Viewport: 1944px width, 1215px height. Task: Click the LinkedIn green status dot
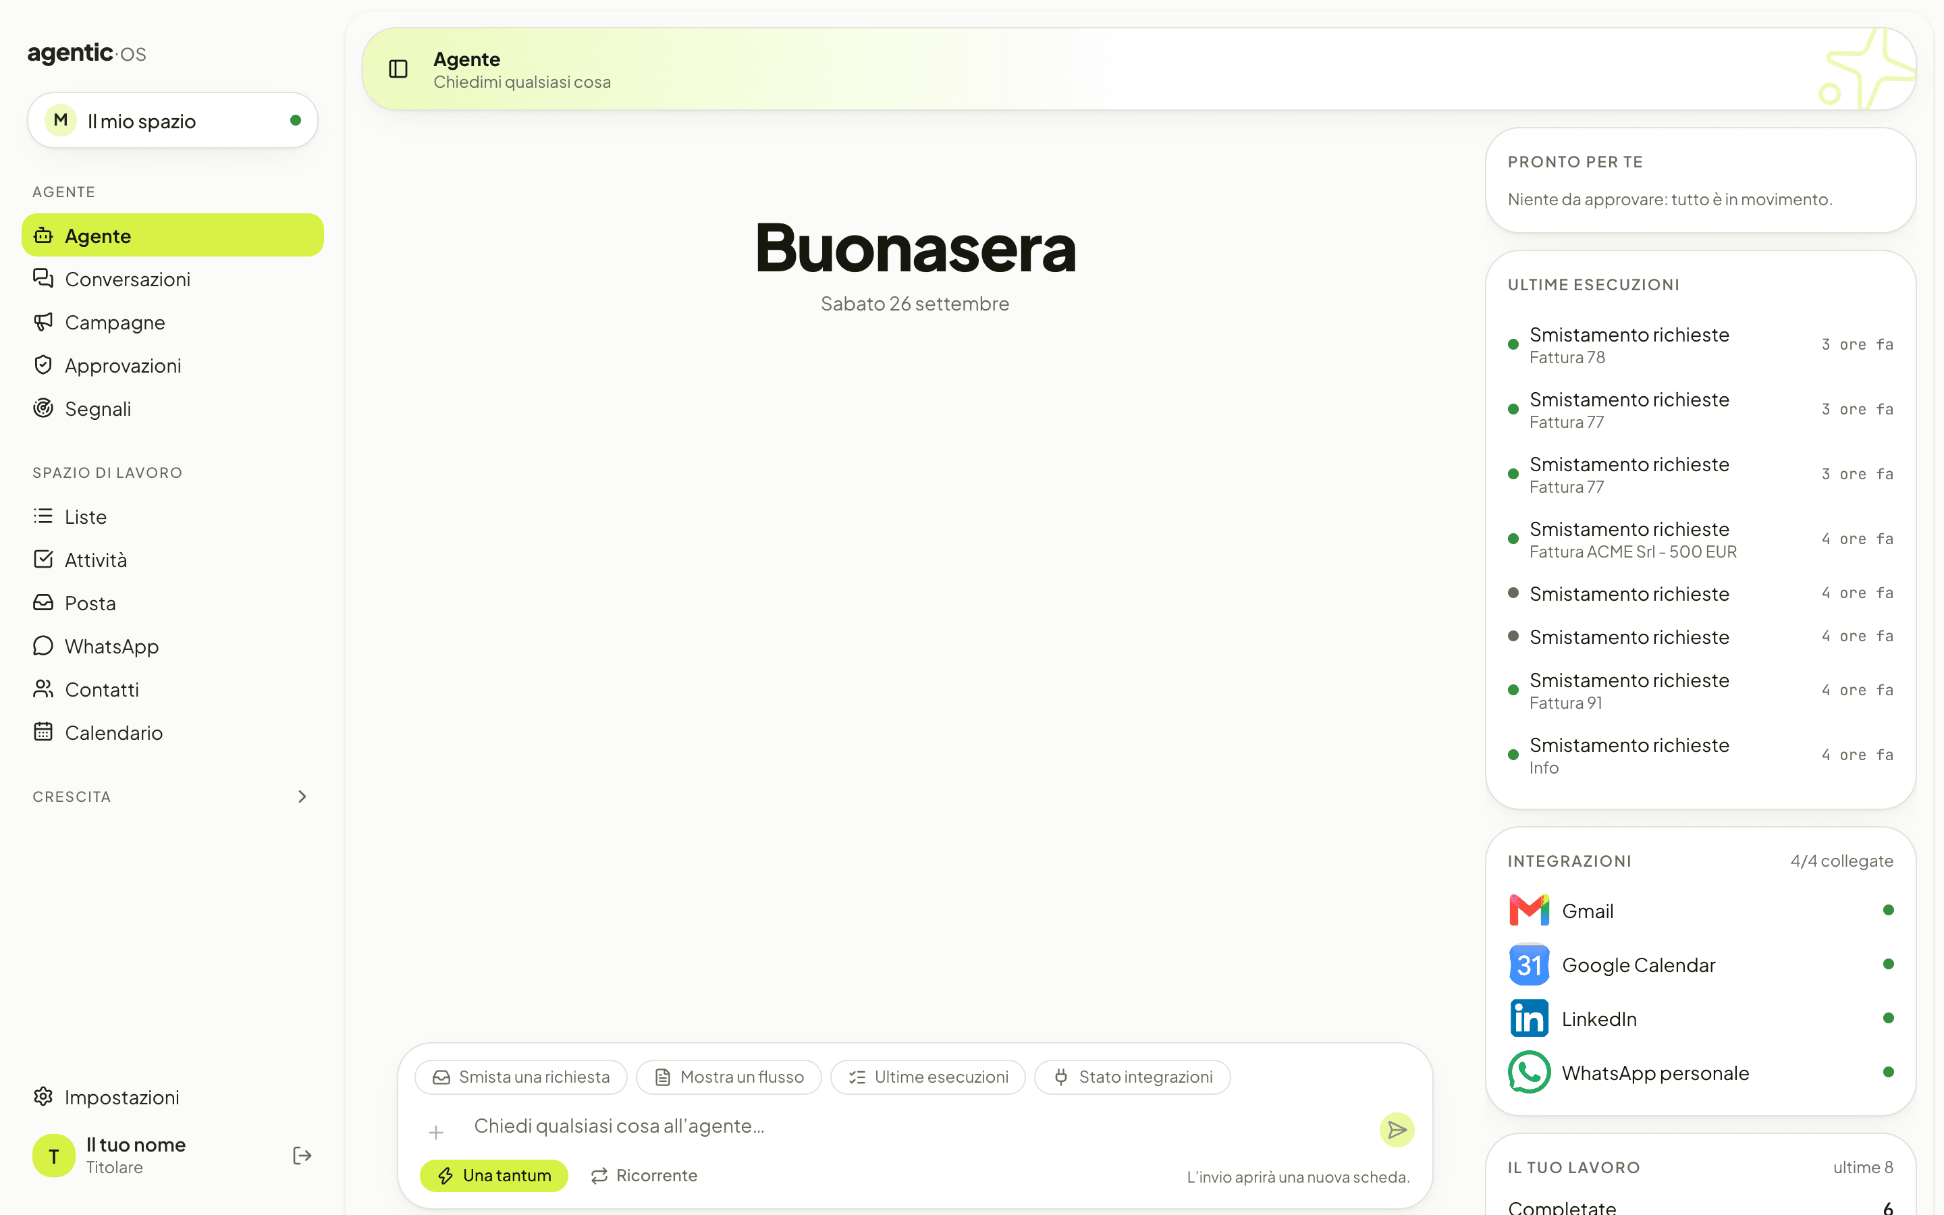click(1888, 1018)
